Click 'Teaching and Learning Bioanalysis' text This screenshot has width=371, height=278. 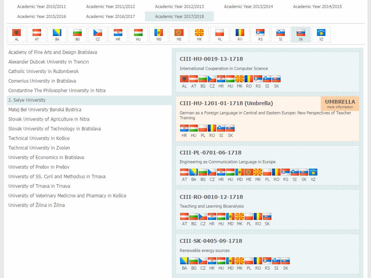[x=212, y=206]
